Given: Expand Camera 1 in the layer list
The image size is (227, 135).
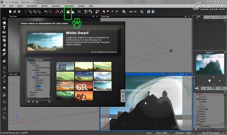Looking at the screenshot, I should pos(195,99).
